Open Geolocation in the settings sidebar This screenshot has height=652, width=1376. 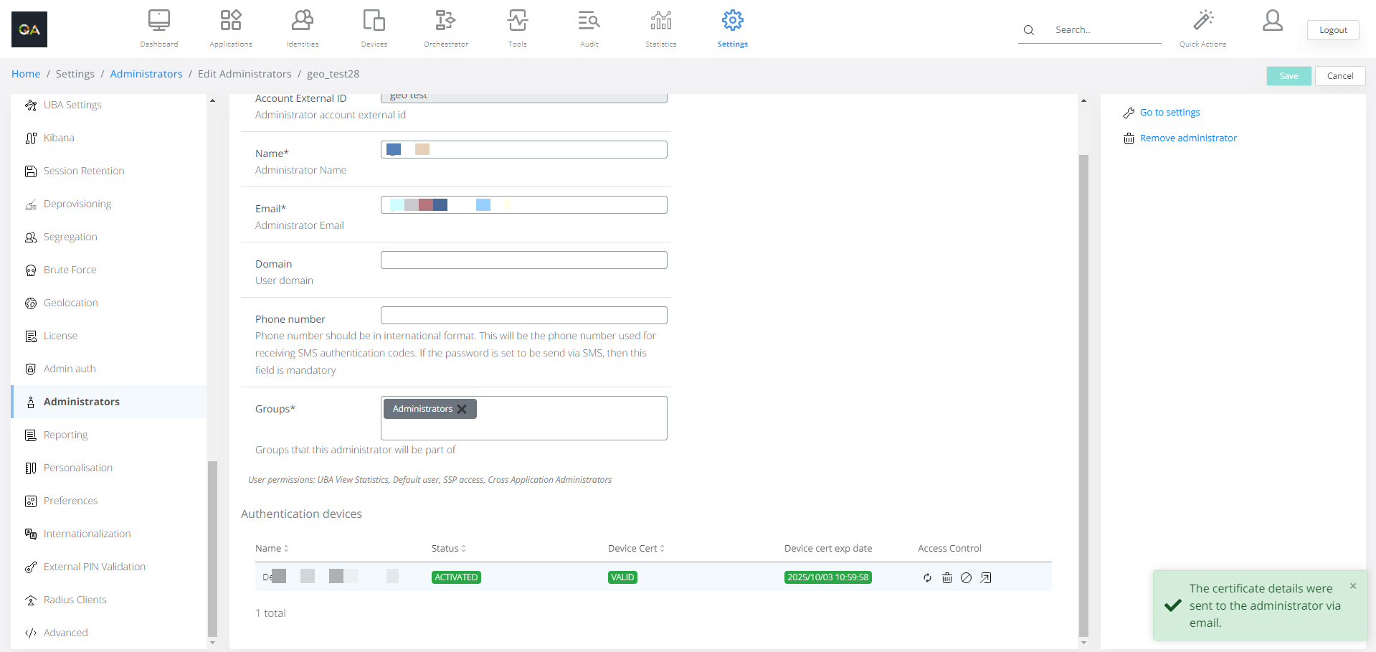[70, 303]
